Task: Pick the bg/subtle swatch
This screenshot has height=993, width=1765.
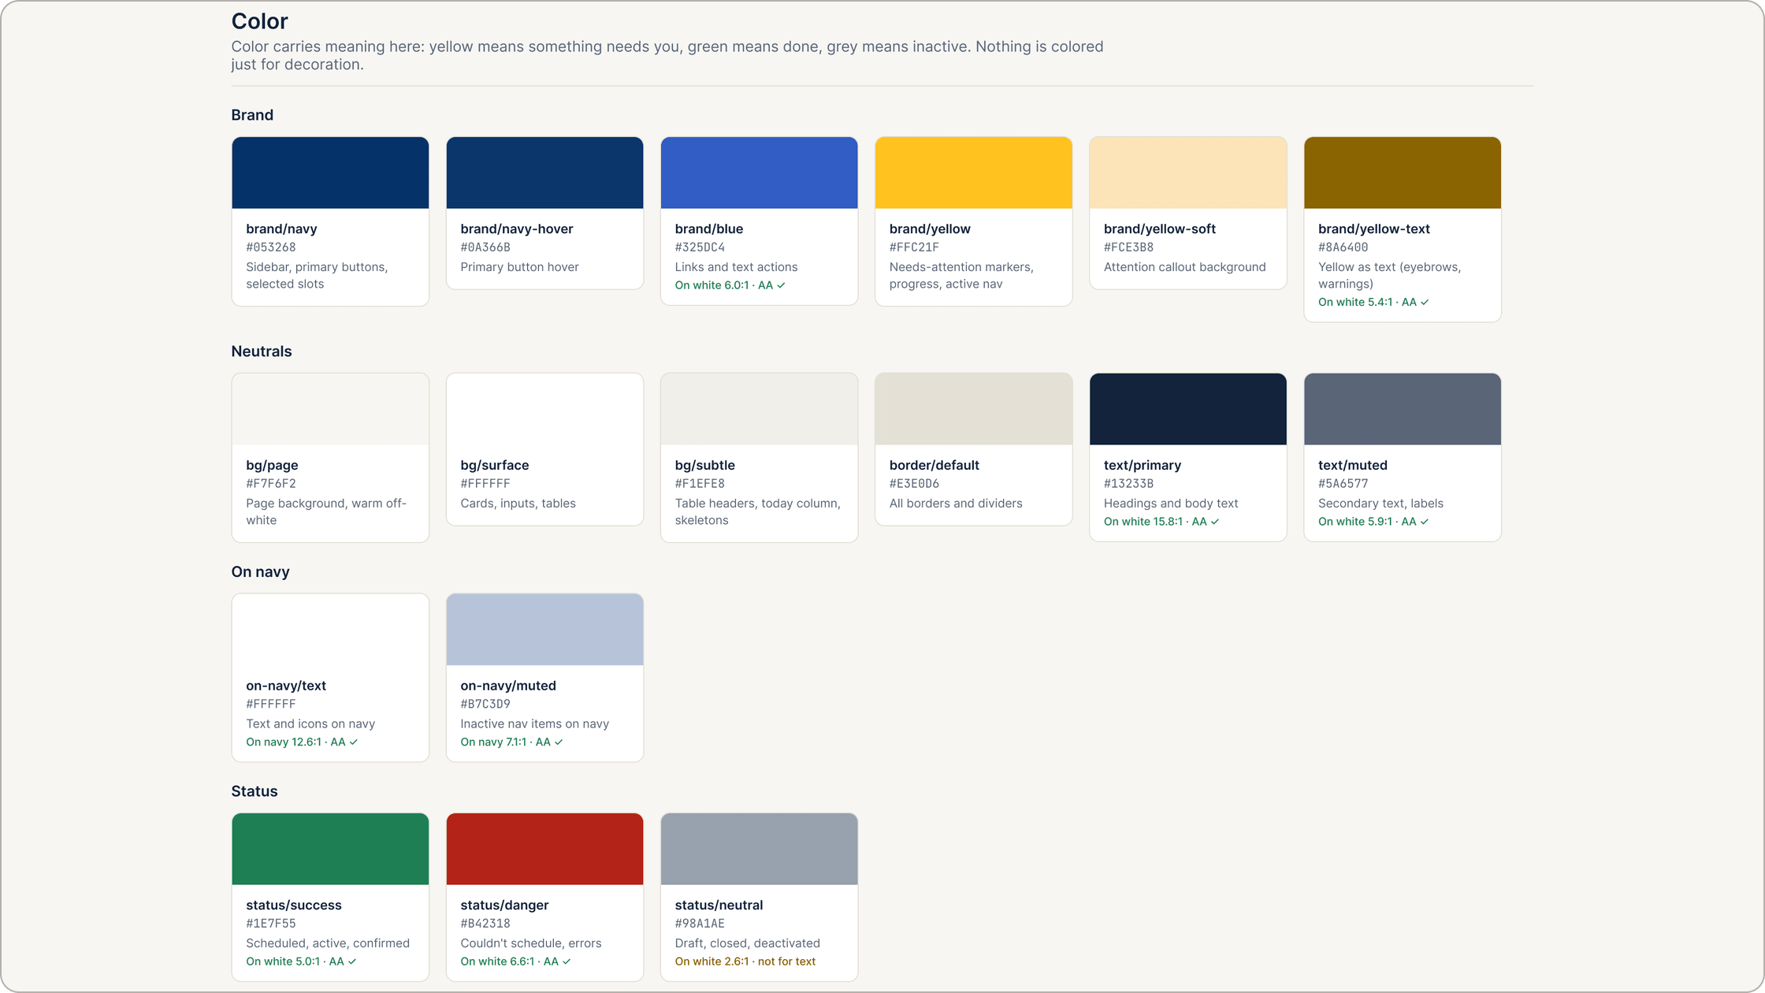Action: (759, 409)
